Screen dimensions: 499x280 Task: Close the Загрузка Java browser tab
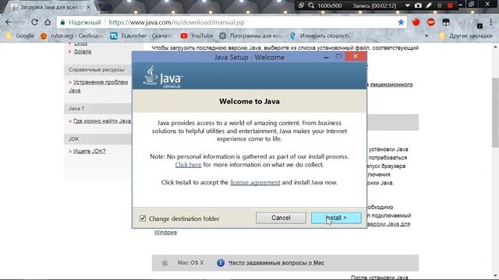(x=88, y=7)
